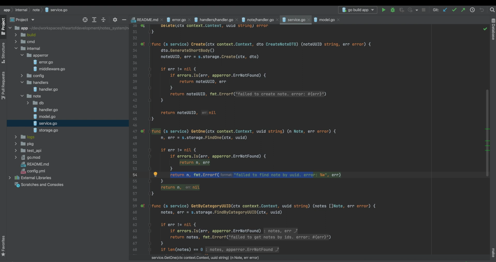Screen dimensions: 496x262
Task: Click the rollback undo icon
Action: point(482,10)
